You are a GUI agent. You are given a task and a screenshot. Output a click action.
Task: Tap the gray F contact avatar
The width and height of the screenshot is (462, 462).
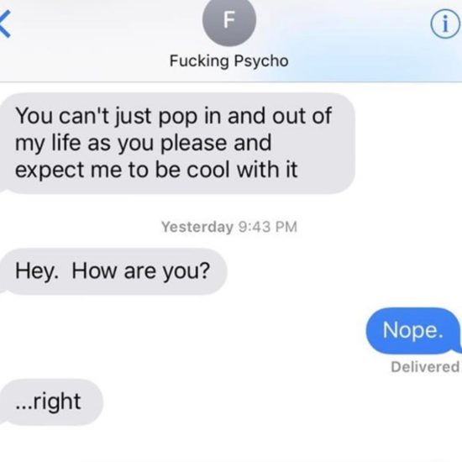click(x=229, y=21)
